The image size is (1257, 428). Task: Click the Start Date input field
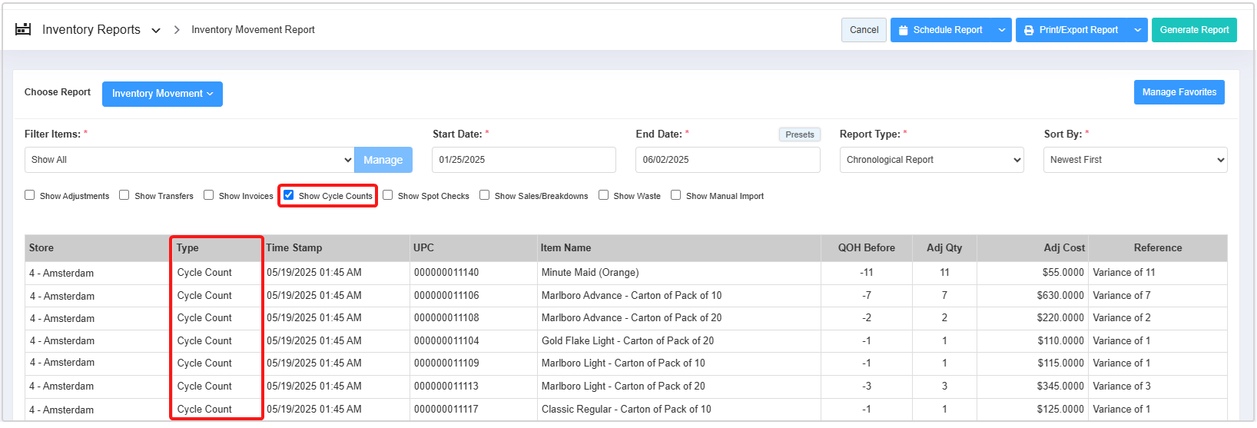(x=524, y=160)
